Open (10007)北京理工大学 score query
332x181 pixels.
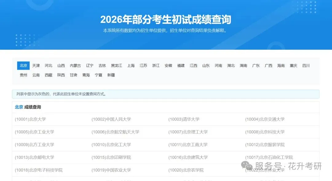pos(188,132)
